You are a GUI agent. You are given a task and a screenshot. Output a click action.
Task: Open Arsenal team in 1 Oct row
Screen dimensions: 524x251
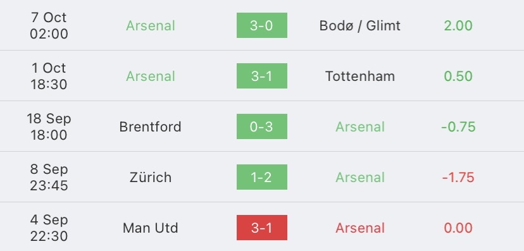[151, 76]
